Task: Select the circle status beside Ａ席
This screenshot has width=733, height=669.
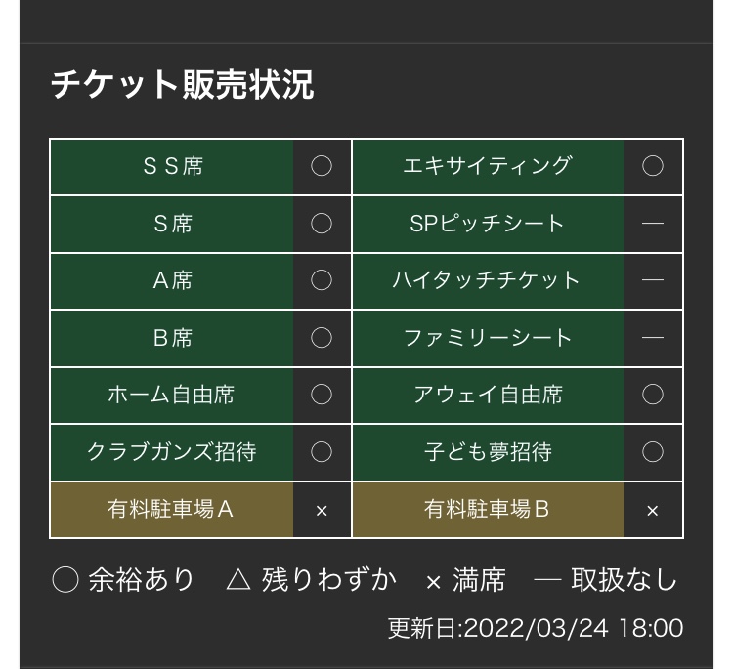Action: click(x=322, y=280)
